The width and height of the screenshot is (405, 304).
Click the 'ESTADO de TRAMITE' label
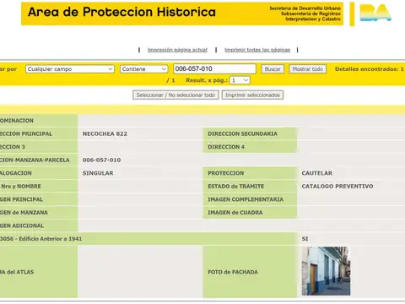236,187
